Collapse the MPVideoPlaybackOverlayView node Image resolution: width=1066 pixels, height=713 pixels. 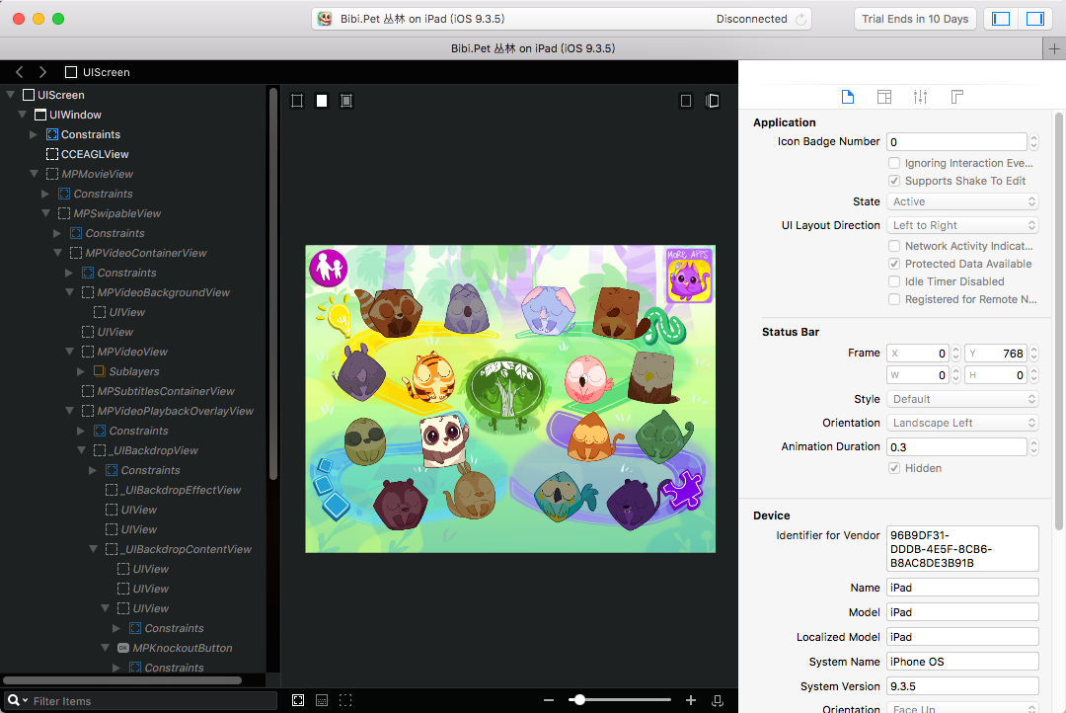(x=69, y=411)
